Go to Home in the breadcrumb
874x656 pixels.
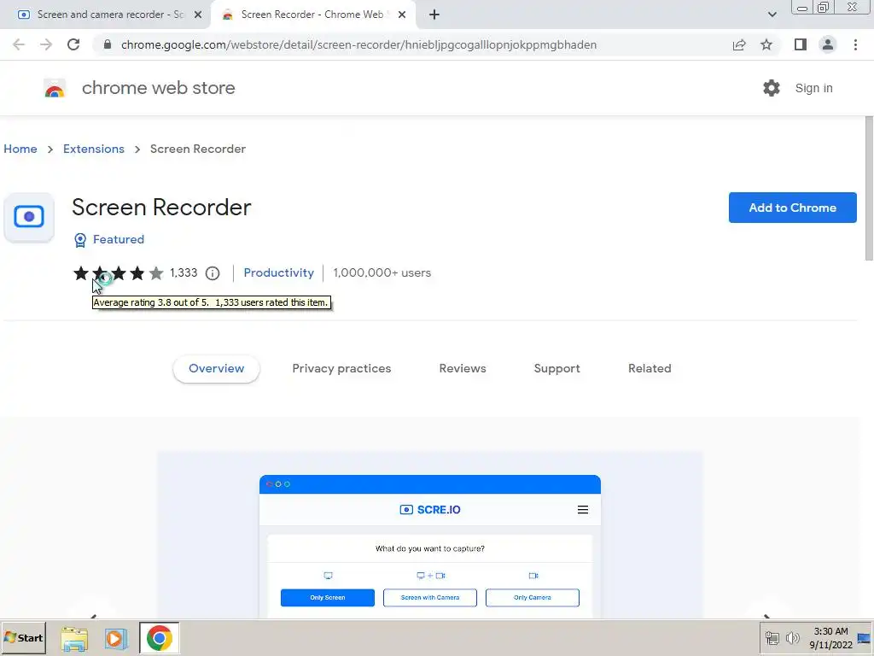[20, 149]
